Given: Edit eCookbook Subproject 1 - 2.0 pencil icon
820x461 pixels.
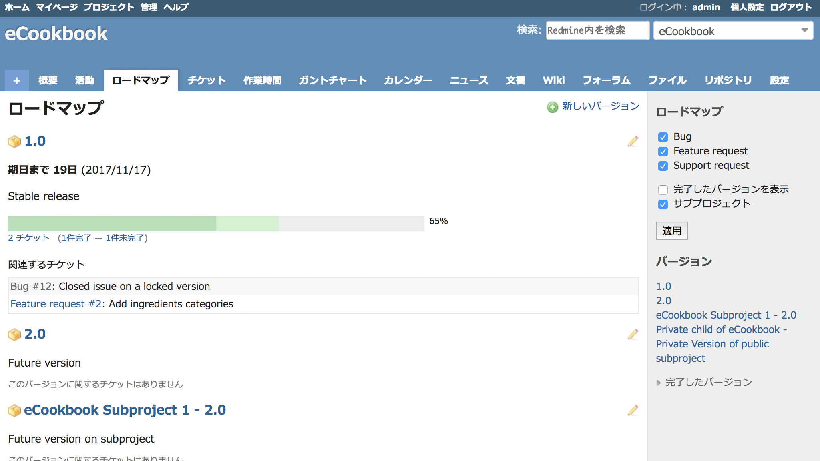Looking at the screenshot, I should pos(633,411).
